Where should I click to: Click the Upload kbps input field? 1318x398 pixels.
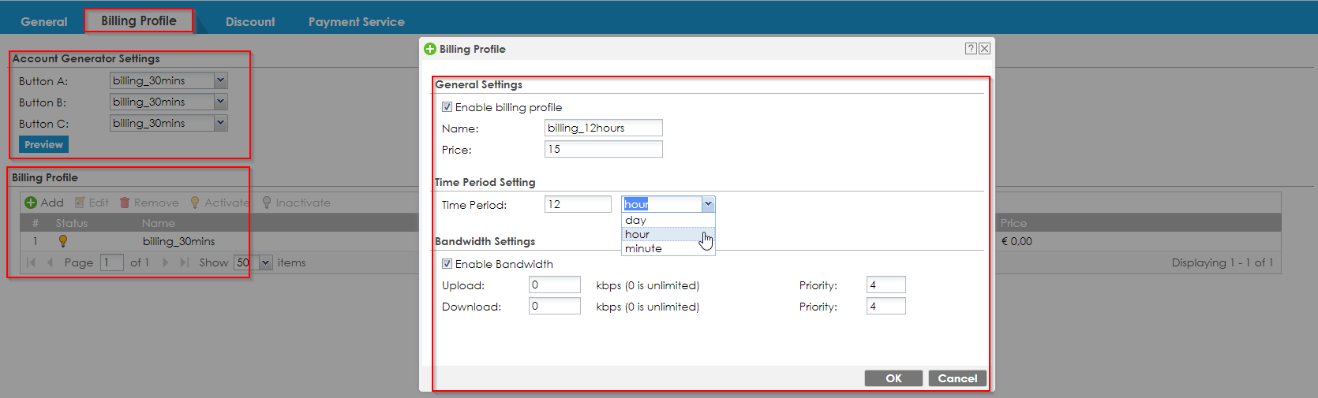pos(554,285)
